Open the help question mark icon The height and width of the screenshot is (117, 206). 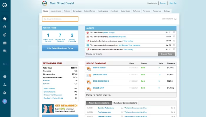click(5, 77)
